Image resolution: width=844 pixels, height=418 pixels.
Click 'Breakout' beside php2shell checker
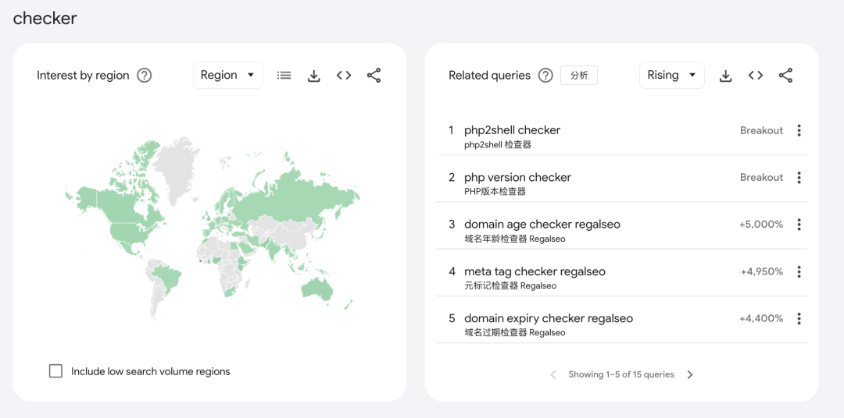click(761, 130)
